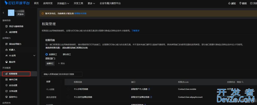Open the 文档 documentation link
257x105 pixels.
[x=253, y=3]
